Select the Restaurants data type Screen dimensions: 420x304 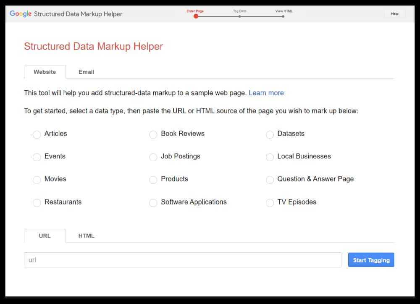coord(37,203)
